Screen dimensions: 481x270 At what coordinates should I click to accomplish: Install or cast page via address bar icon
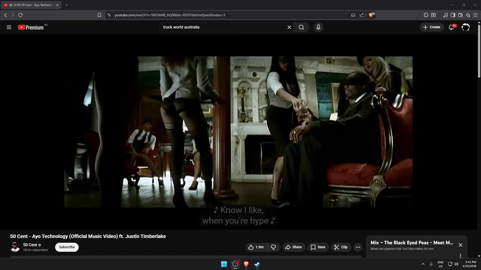353,15
